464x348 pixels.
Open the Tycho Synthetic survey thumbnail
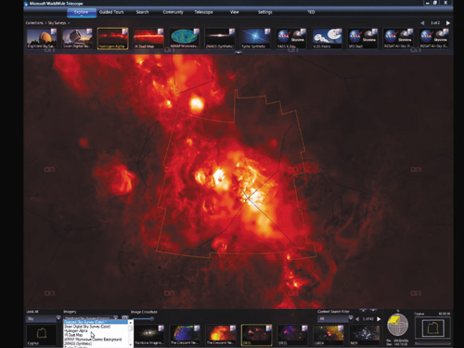click(255, 38)
